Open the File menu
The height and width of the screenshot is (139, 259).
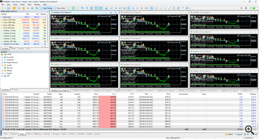click(x=3, y=4)
